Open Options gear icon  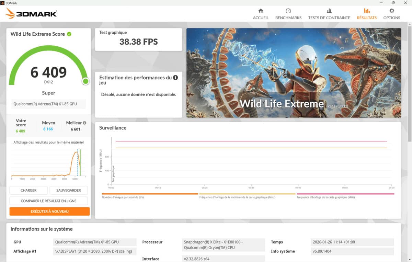pos(392,11)
